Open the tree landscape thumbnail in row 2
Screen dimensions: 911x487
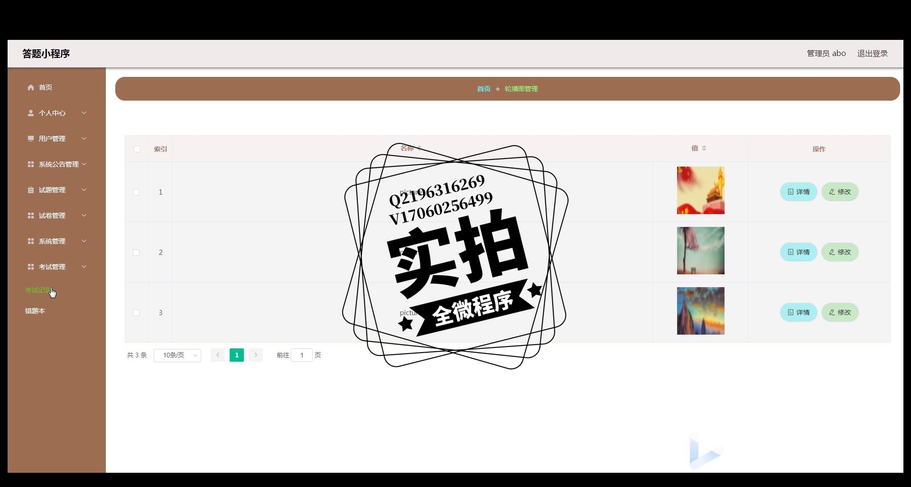click(x=700, y=251)
